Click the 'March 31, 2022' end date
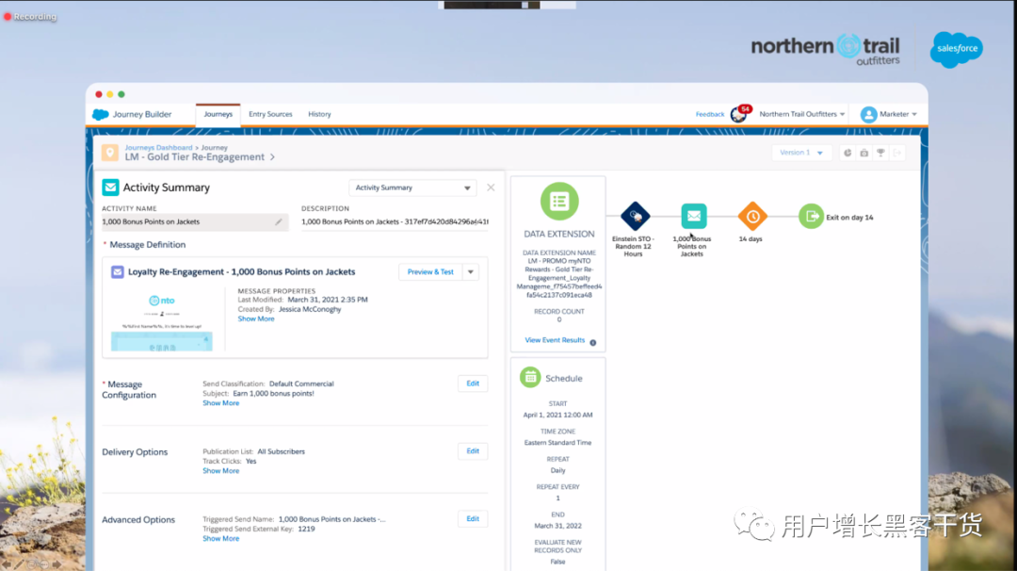 pos(557,526)
